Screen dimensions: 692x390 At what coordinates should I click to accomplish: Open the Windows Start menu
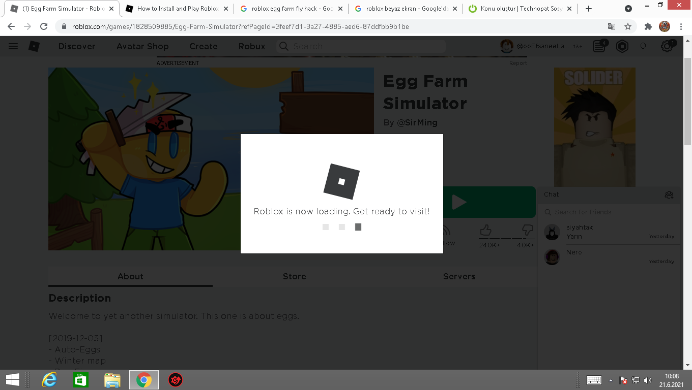[13, 380]
